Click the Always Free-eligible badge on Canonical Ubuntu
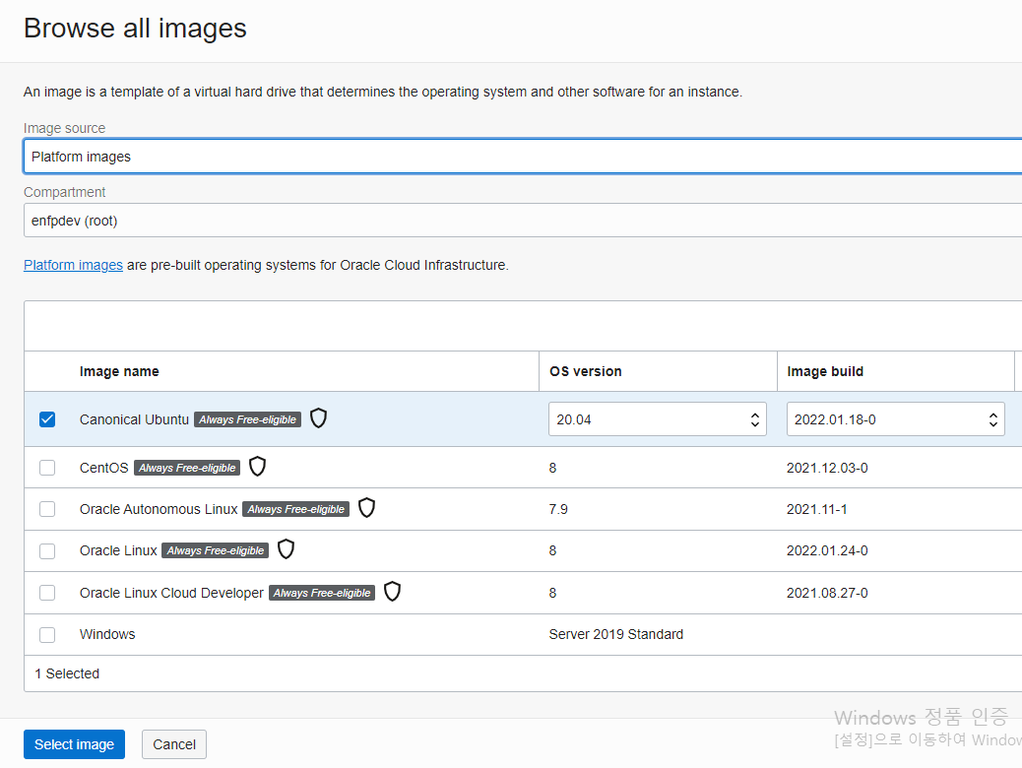This screenshot has height=768, width=1022. pyautogui.click(x=248, y=419)
